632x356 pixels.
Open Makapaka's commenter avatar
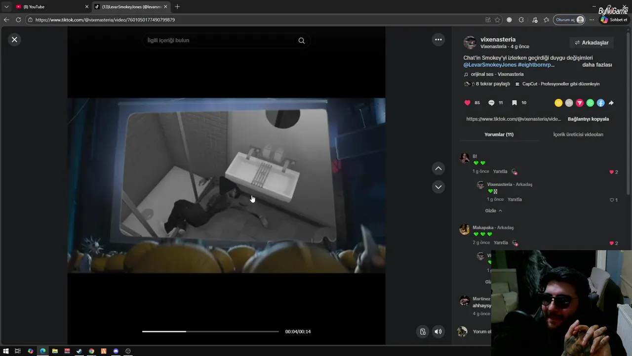point(465,229)
